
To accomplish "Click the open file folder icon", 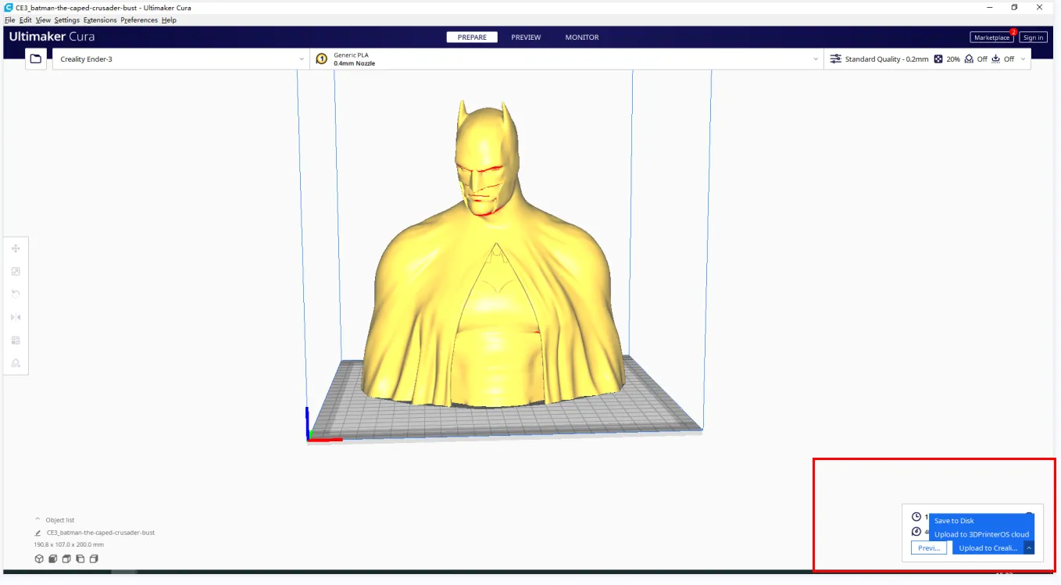I will coord(35,59).
